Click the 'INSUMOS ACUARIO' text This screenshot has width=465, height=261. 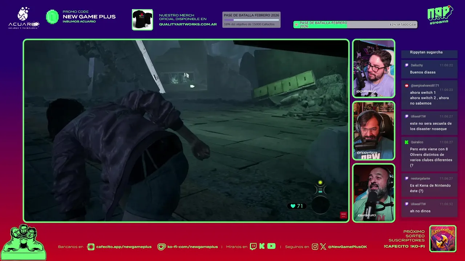tap(79, 21)
